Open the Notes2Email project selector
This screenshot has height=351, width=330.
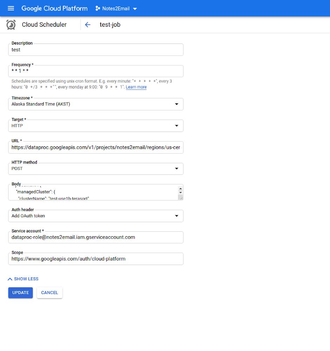116,8
